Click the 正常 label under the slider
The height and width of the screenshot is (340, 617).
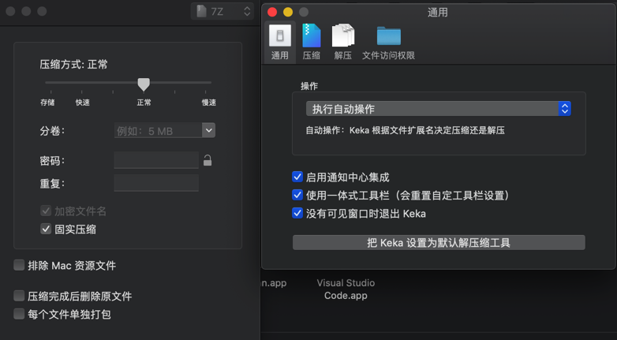point(144,103)
